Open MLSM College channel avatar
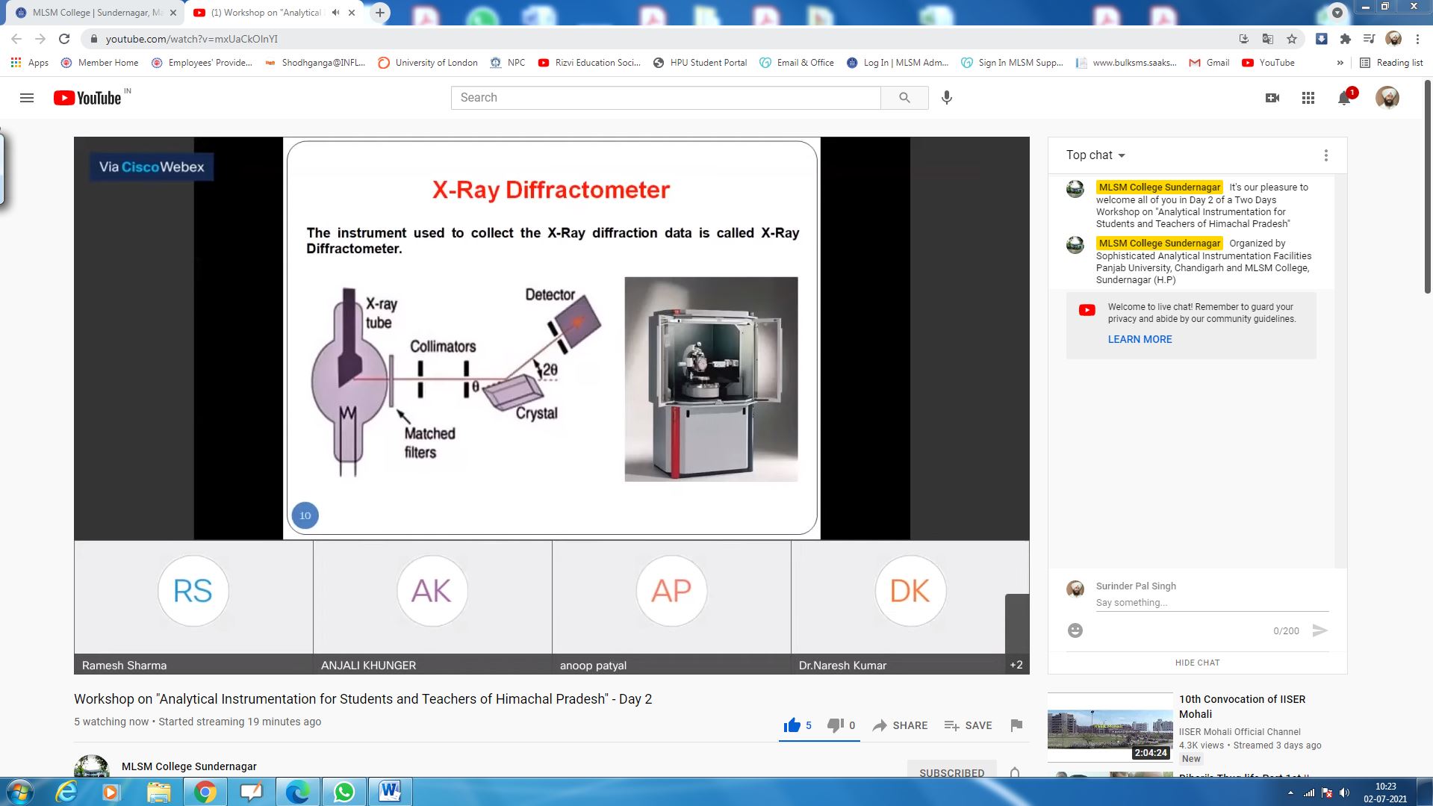Viewport: 1433px width, 806px height. (92, 766)
